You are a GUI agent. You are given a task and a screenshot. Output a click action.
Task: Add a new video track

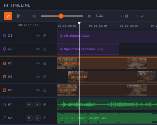click(x=124, y=16)
